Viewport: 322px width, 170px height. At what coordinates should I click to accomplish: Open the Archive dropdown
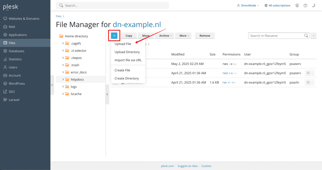(165, 36)
